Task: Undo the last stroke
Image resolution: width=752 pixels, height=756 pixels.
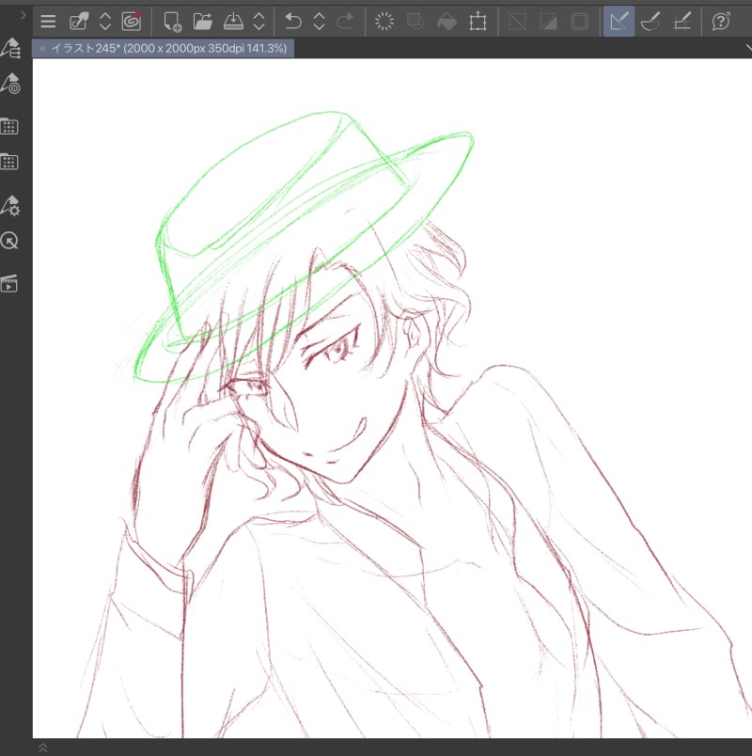Action: [293, 22]
